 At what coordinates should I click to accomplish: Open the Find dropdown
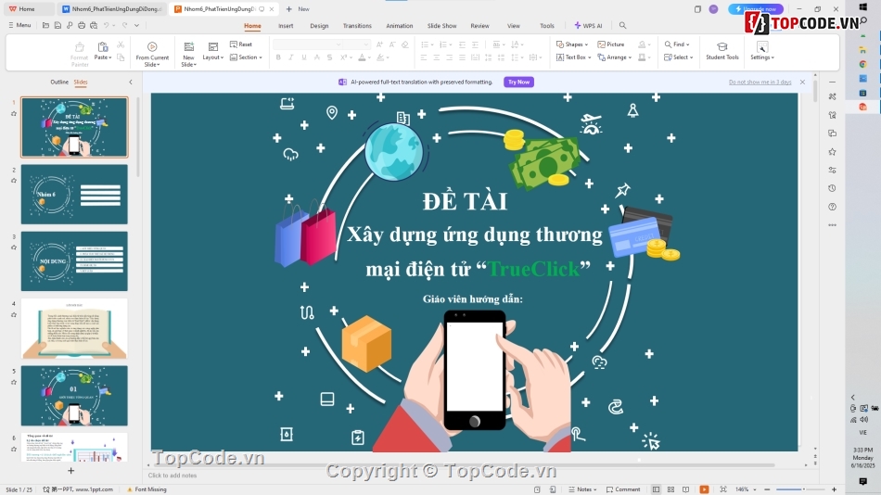(677, 44)
